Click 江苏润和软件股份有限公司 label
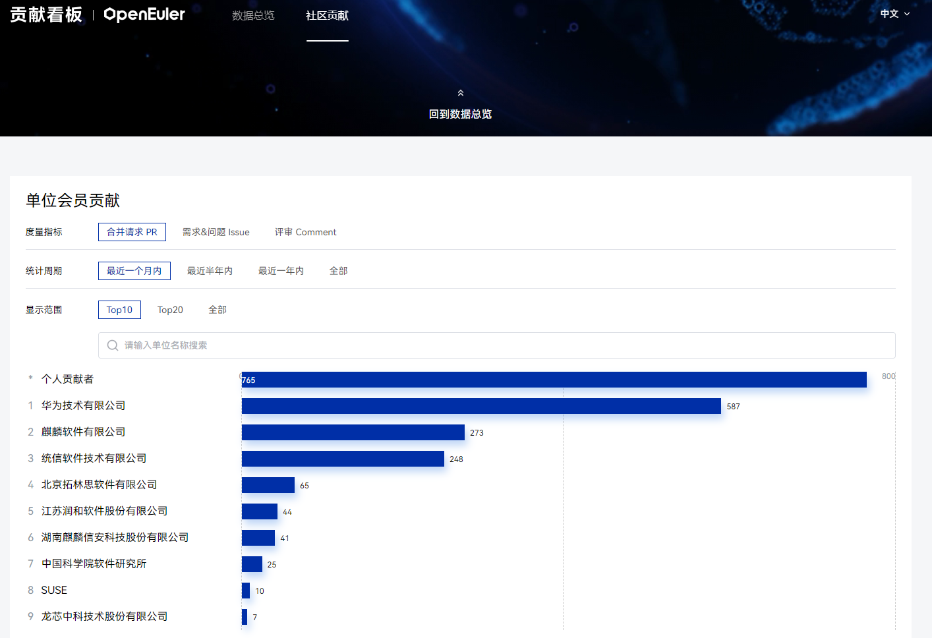This screenshot has height=638, width=932. click(x=104, y=511)
